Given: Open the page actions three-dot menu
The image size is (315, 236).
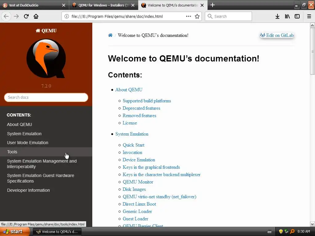Looking at the screenshot, I should pos(189,17).
